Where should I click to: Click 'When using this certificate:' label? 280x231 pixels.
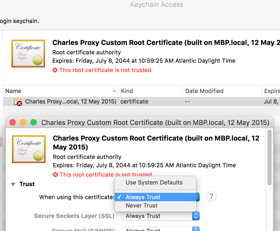77,197
